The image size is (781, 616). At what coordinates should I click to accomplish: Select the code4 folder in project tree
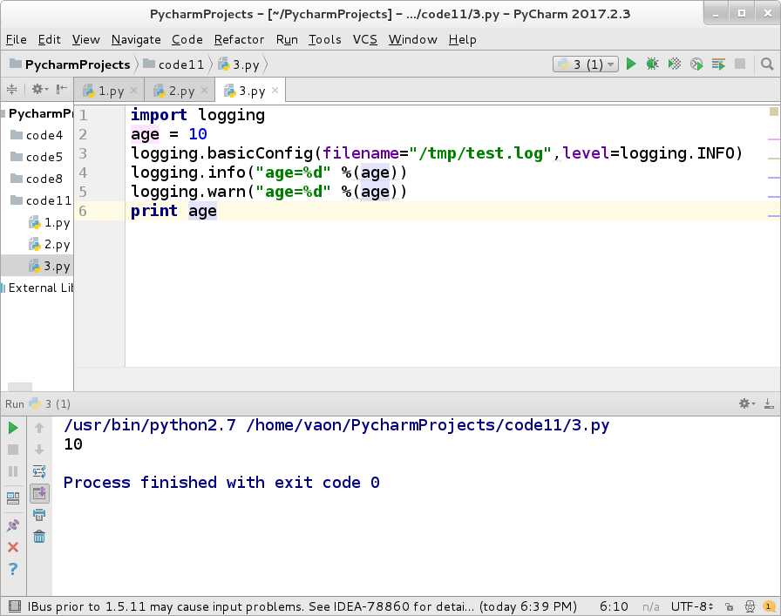(37, 135)
